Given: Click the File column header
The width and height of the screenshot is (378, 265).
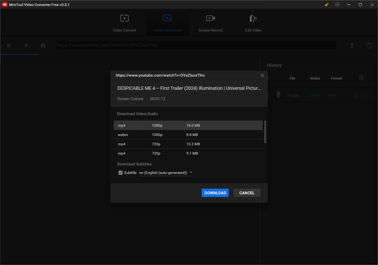Looking at the screenshot, I should click(292, 78).
